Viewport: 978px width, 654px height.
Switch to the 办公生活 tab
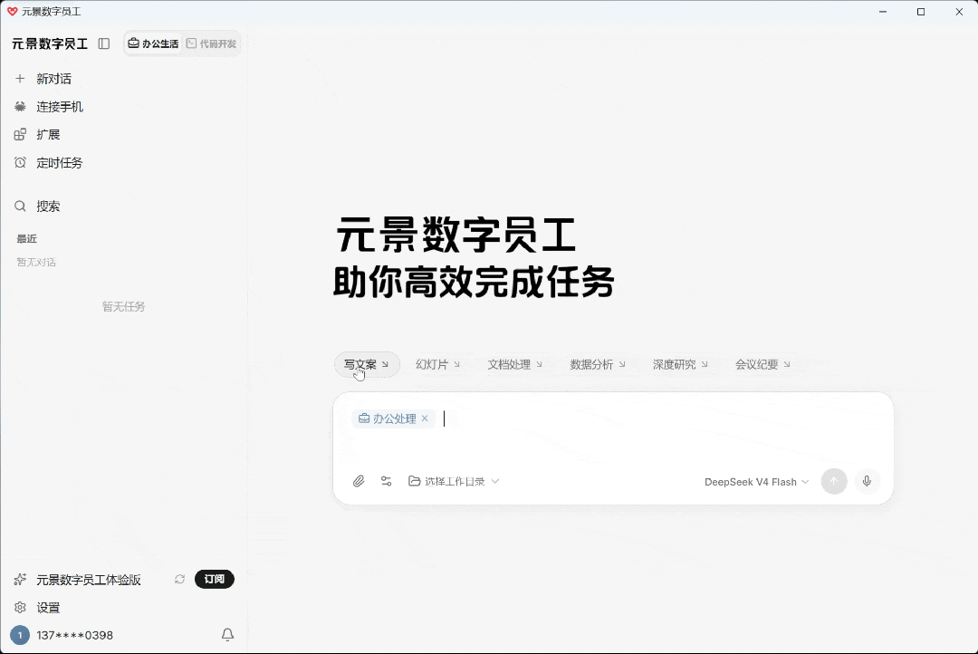[153, 43]
